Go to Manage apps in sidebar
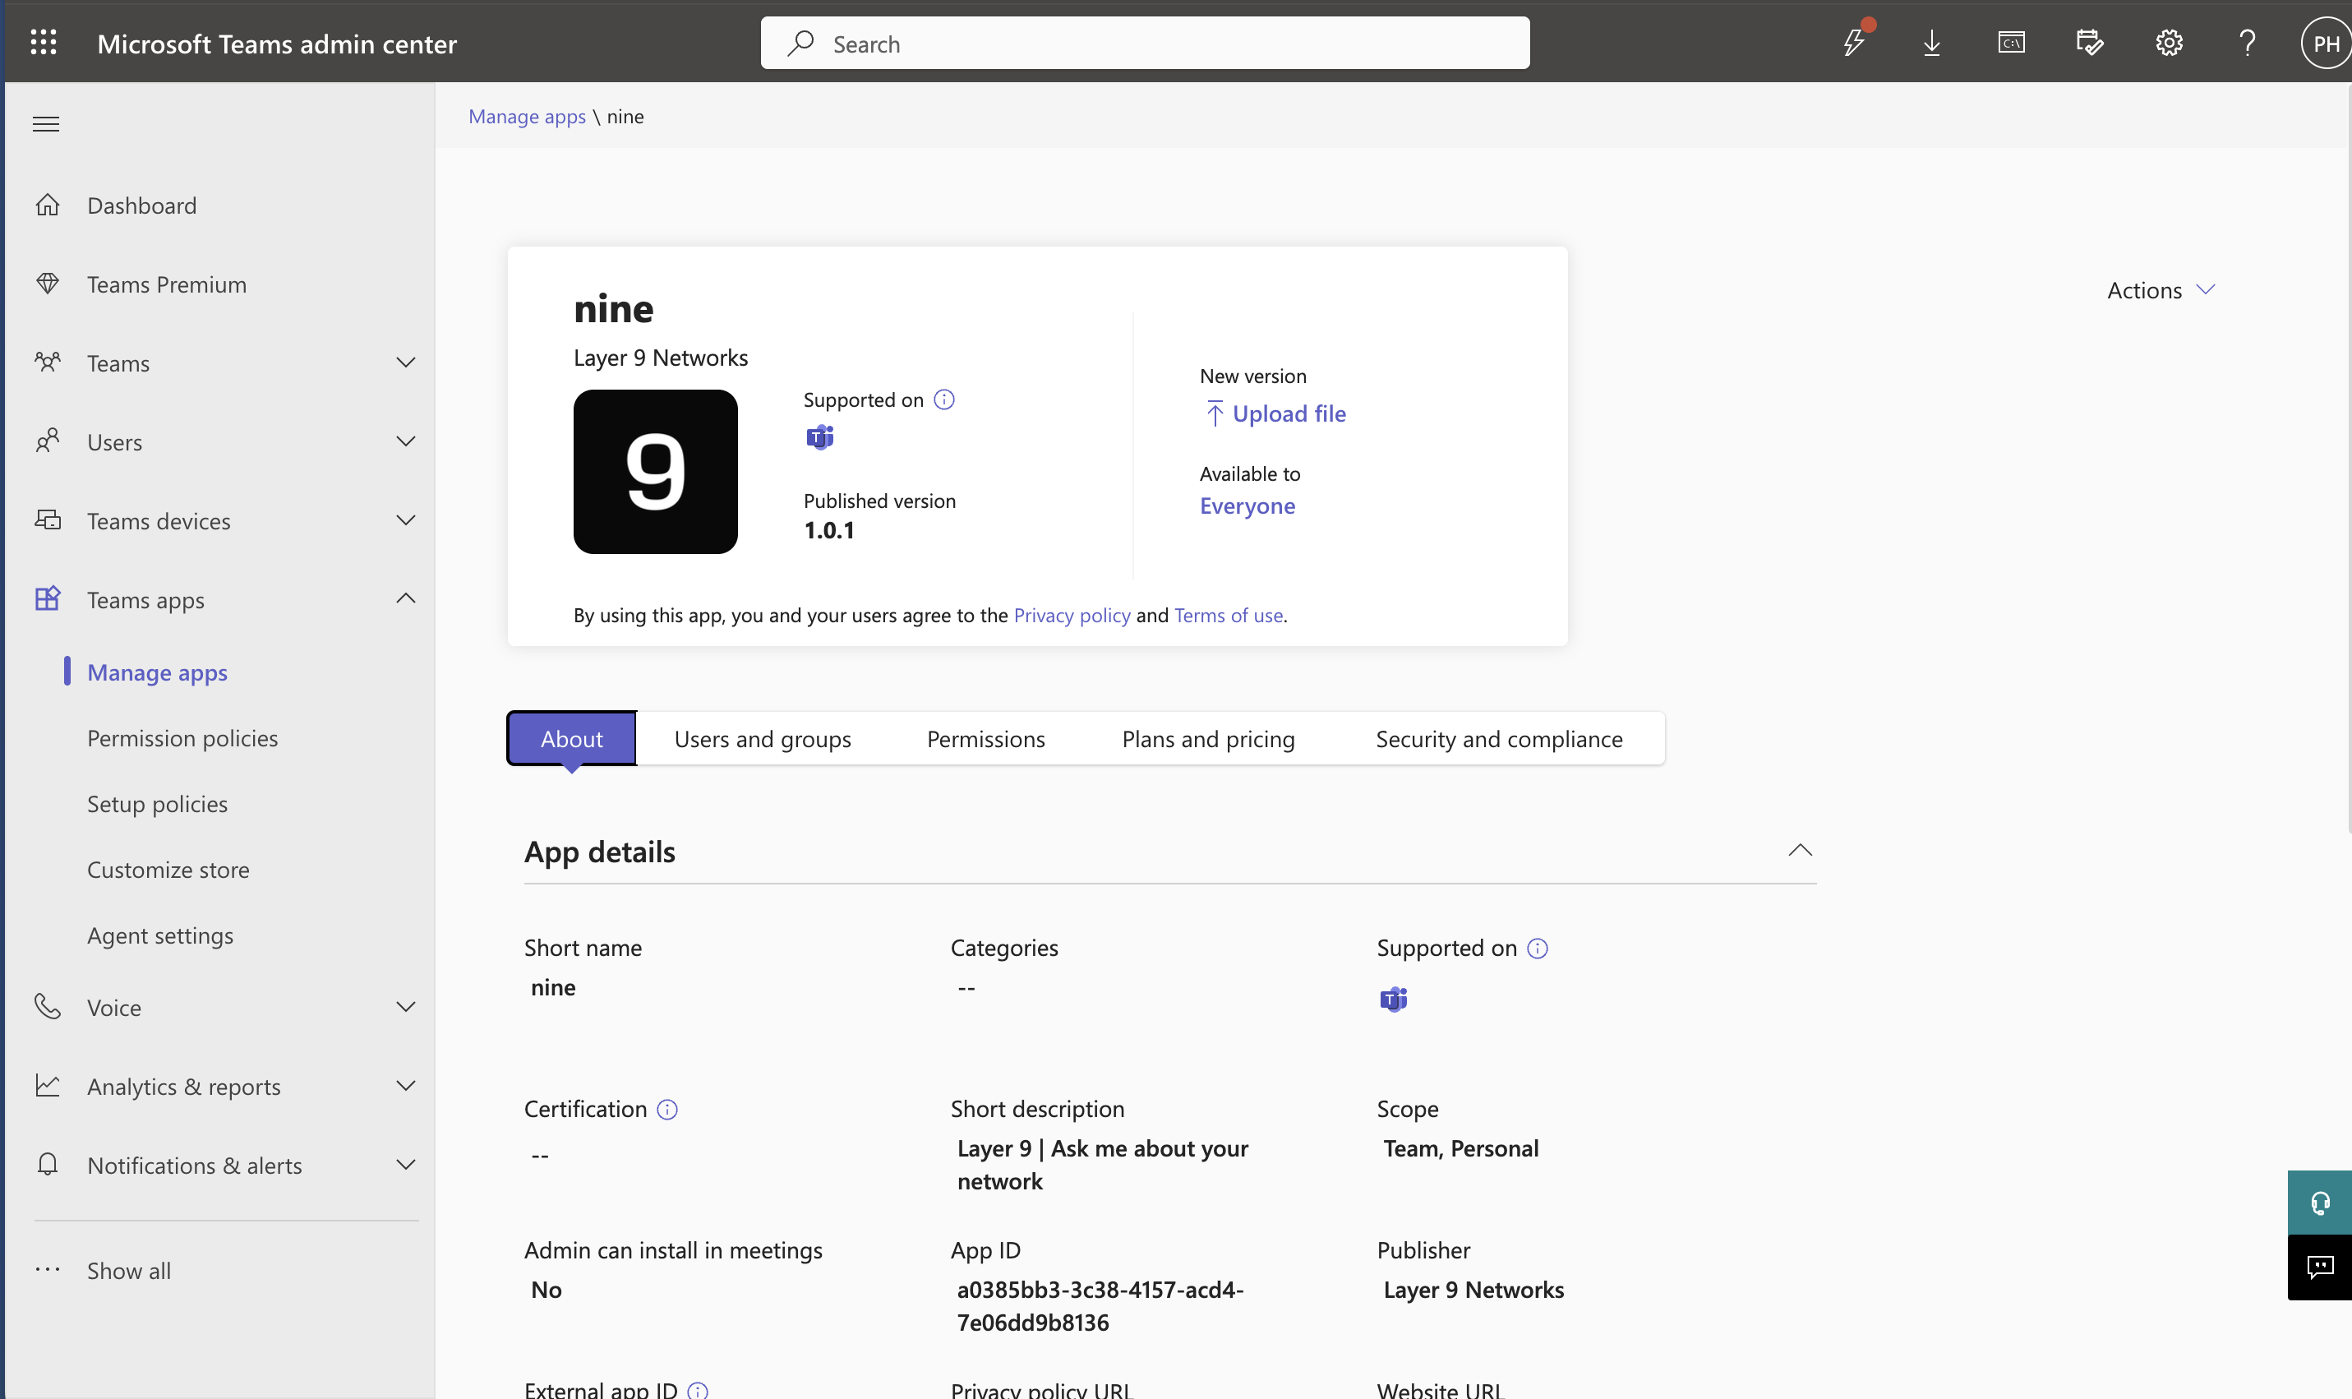The image size is (2352, 1399). coord(157,672)
